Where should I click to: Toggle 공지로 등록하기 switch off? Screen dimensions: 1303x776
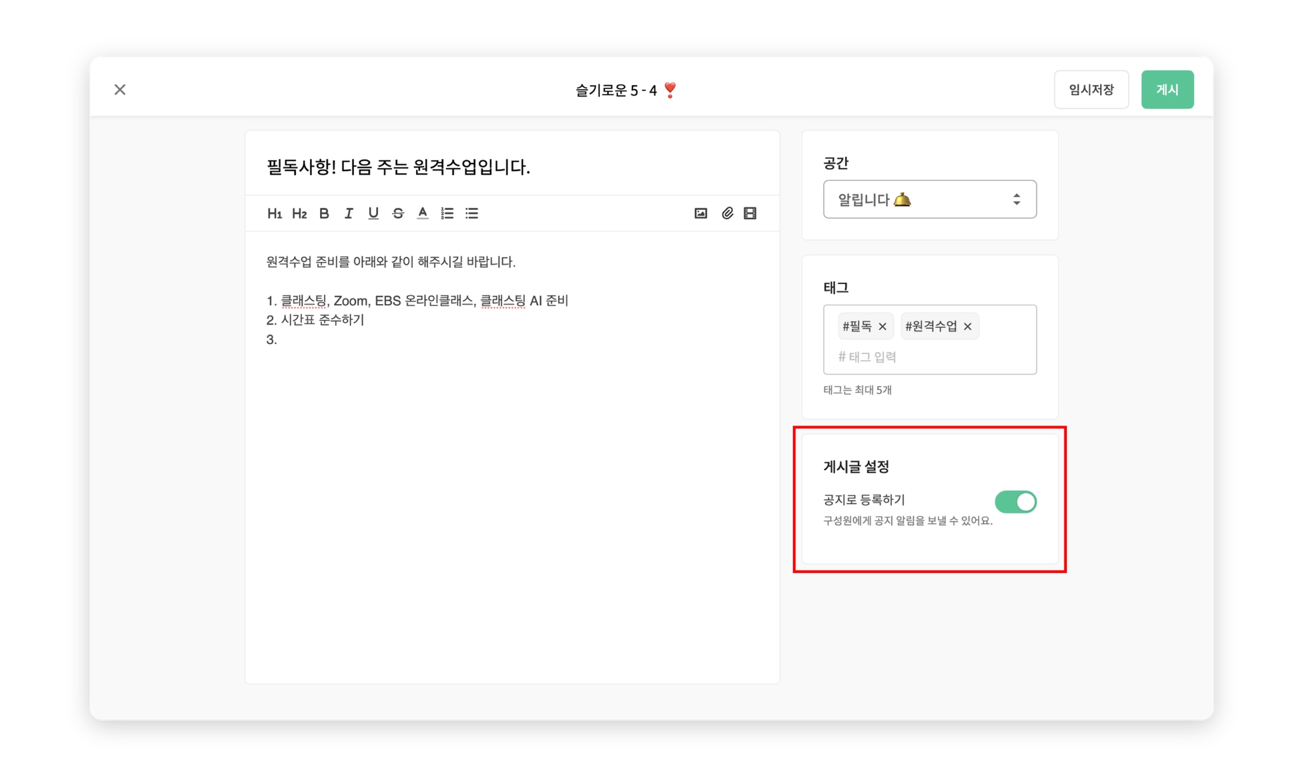(1015, 502)
